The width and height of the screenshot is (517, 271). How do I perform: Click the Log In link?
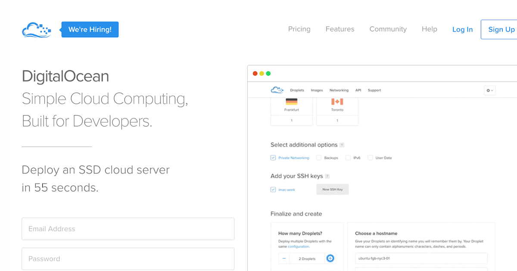tap(462, 29)
